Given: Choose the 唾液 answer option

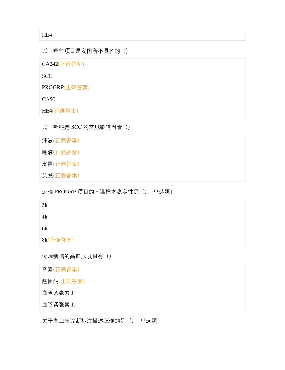Looking at the screenshot, I should tap(47, 152).
